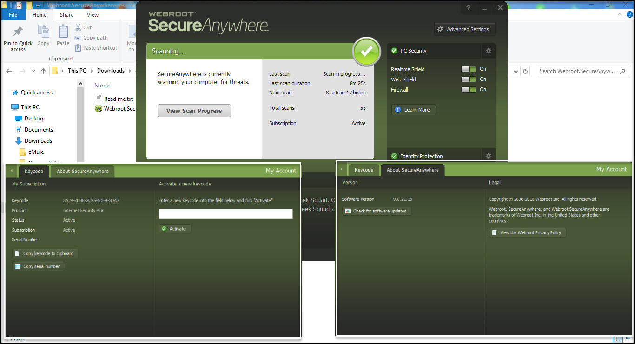Click Explorer back navigation arrow
This screenshot has height=344, width=635.
tap(9, 71)
